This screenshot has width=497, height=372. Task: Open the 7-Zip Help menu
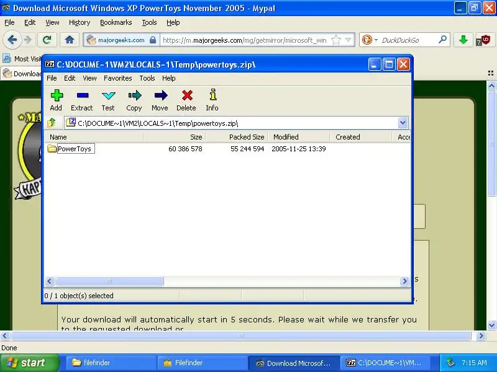coord(168,78)
